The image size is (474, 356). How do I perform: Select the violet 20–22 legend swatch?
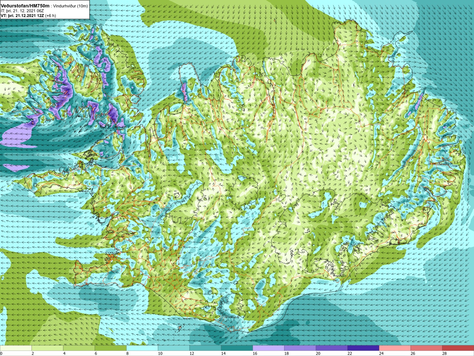coord(332,348)
